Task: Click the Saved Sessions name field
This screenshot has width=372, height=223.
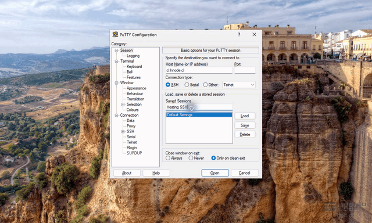Action: [199, 107]
